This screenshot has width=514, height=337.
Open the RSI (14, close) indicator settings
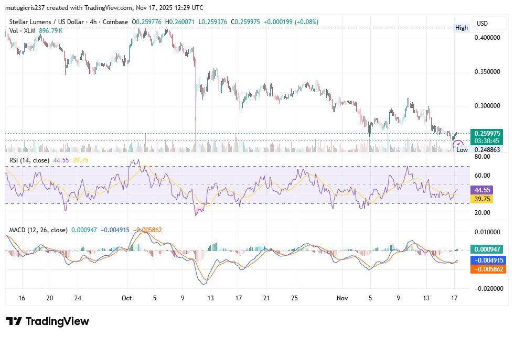(x=29, y=160)
